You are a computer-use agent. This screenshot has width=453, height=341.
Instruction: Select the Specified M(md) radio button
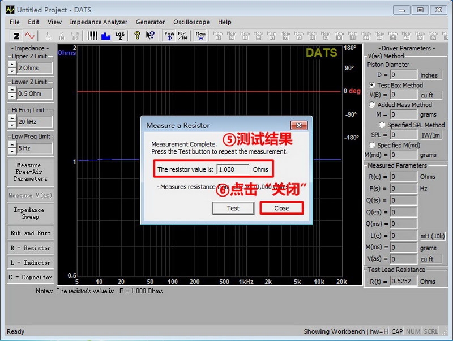(x=372, y=145)
